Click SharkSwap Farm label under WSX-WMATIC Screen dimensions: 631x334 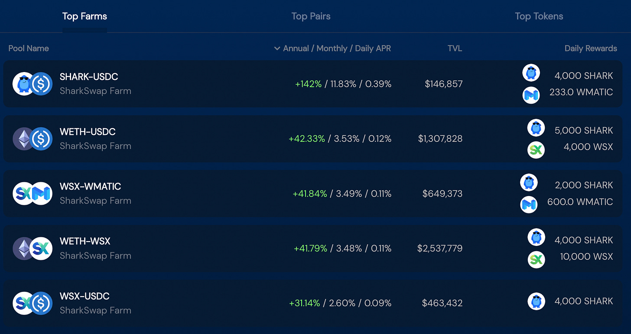coord(95,201)
